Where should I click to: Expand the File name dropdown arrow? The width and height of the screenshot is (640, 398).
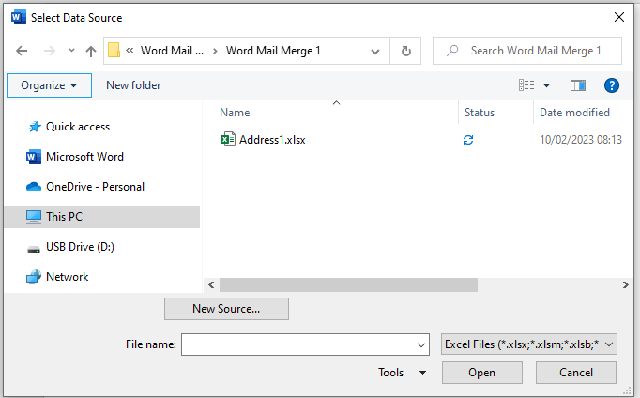coord(421,344)
